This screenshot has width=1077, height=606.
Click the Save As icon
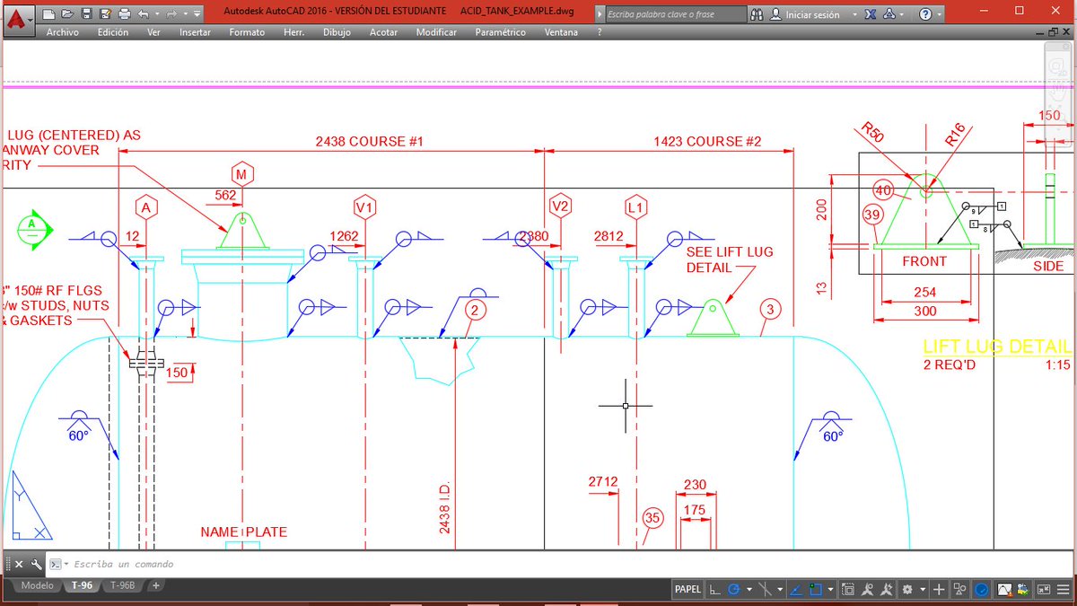(x=105, y=14)
